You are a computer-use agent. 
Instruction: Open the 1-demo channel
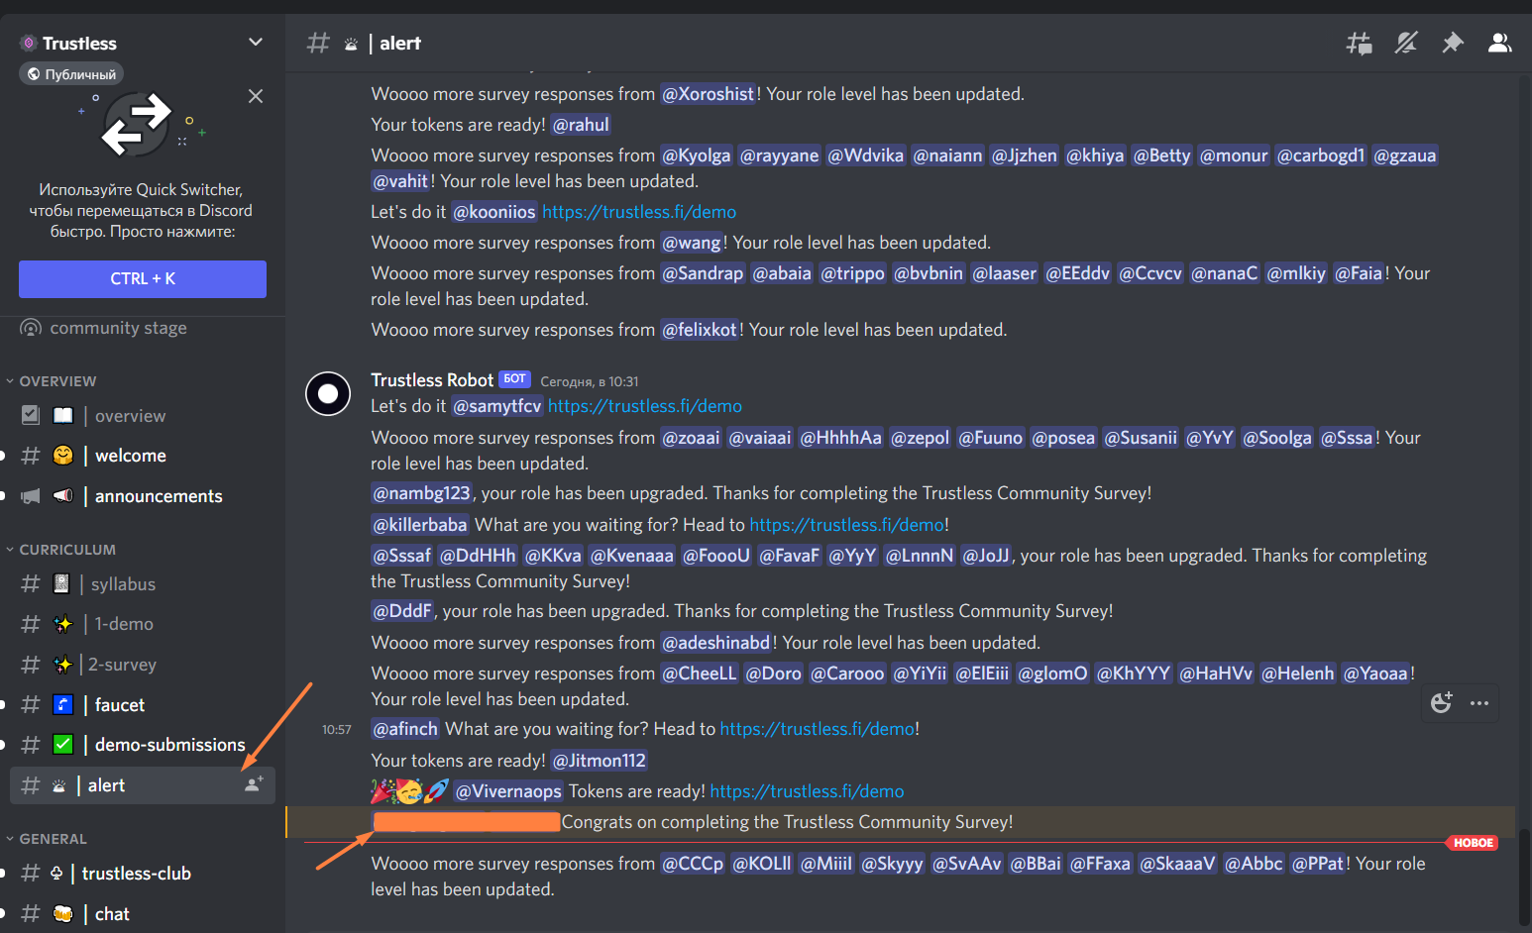[x=142, y=624]
